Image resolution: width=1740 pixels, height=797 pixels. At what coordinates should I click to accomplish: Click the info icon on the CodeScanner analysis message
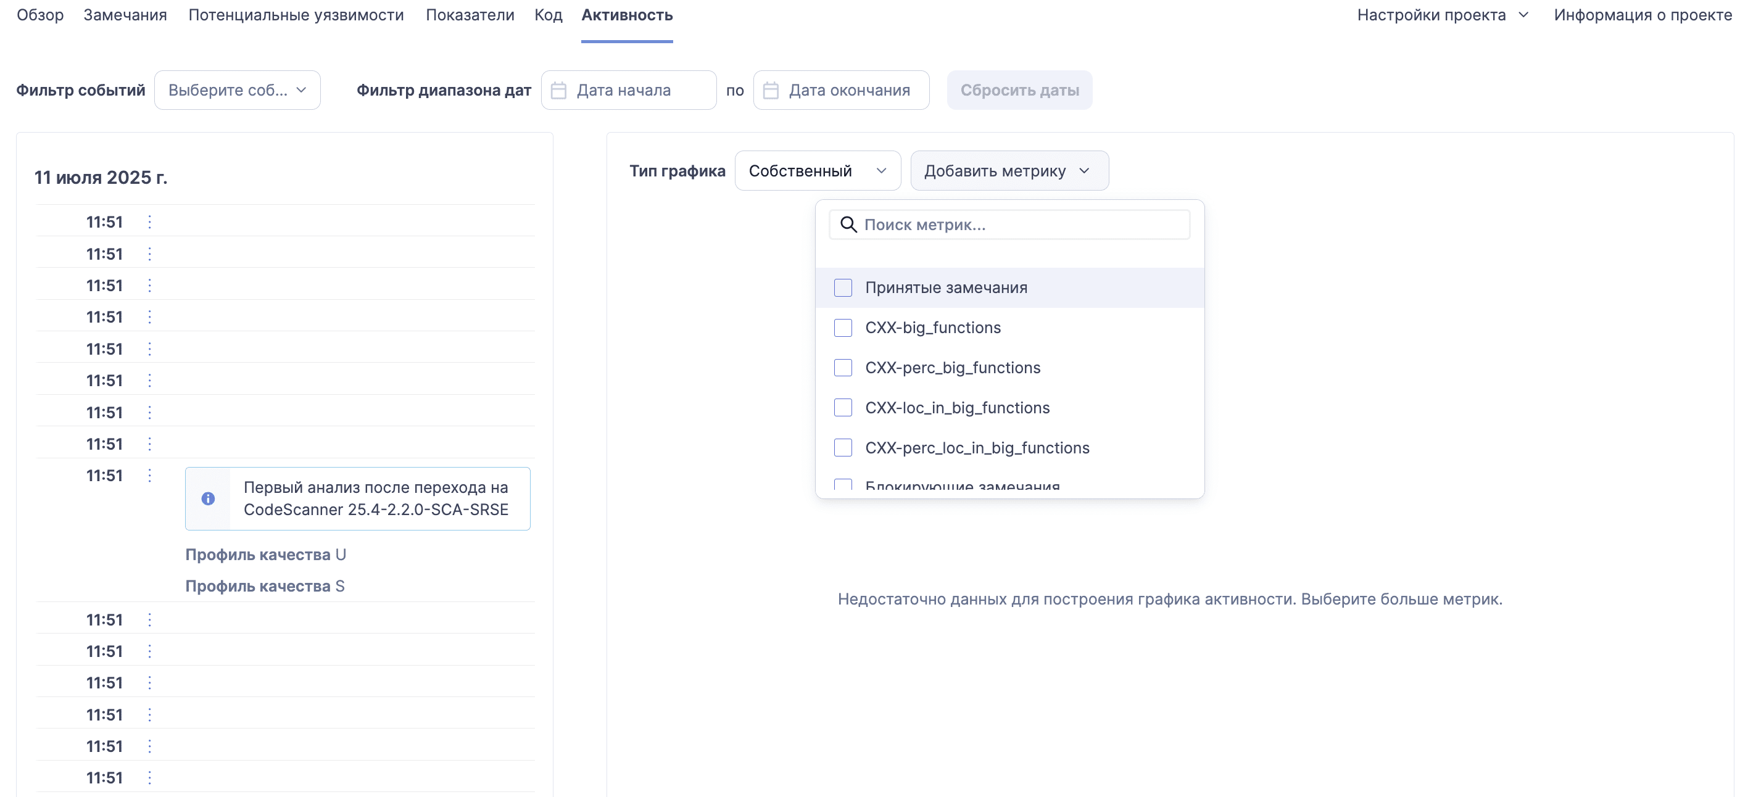click(208, 498)
